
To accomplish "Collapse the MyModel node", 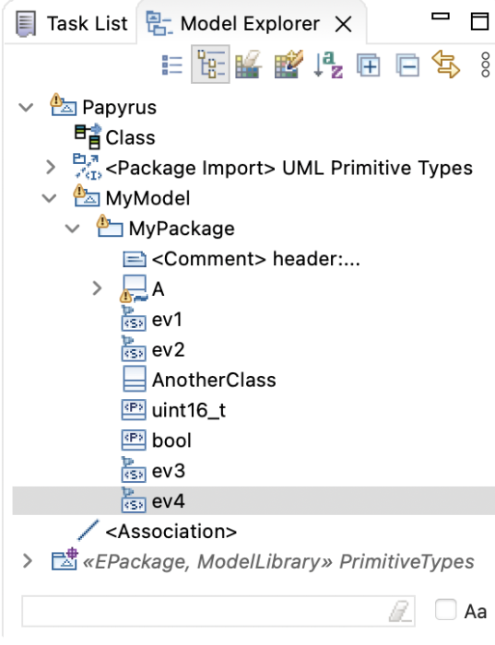I will 50,199.
